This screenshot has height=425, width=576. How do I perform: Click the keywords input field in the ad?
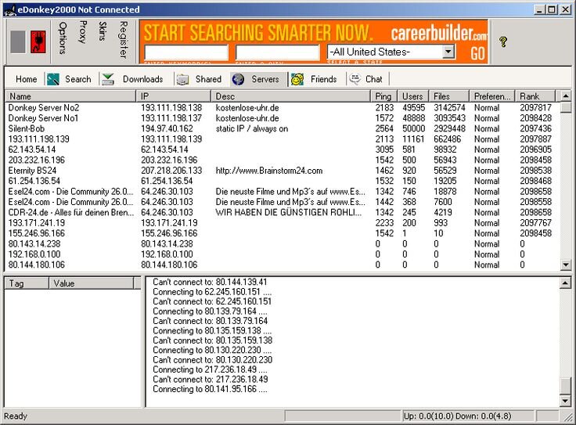click(x=186, y=52)
